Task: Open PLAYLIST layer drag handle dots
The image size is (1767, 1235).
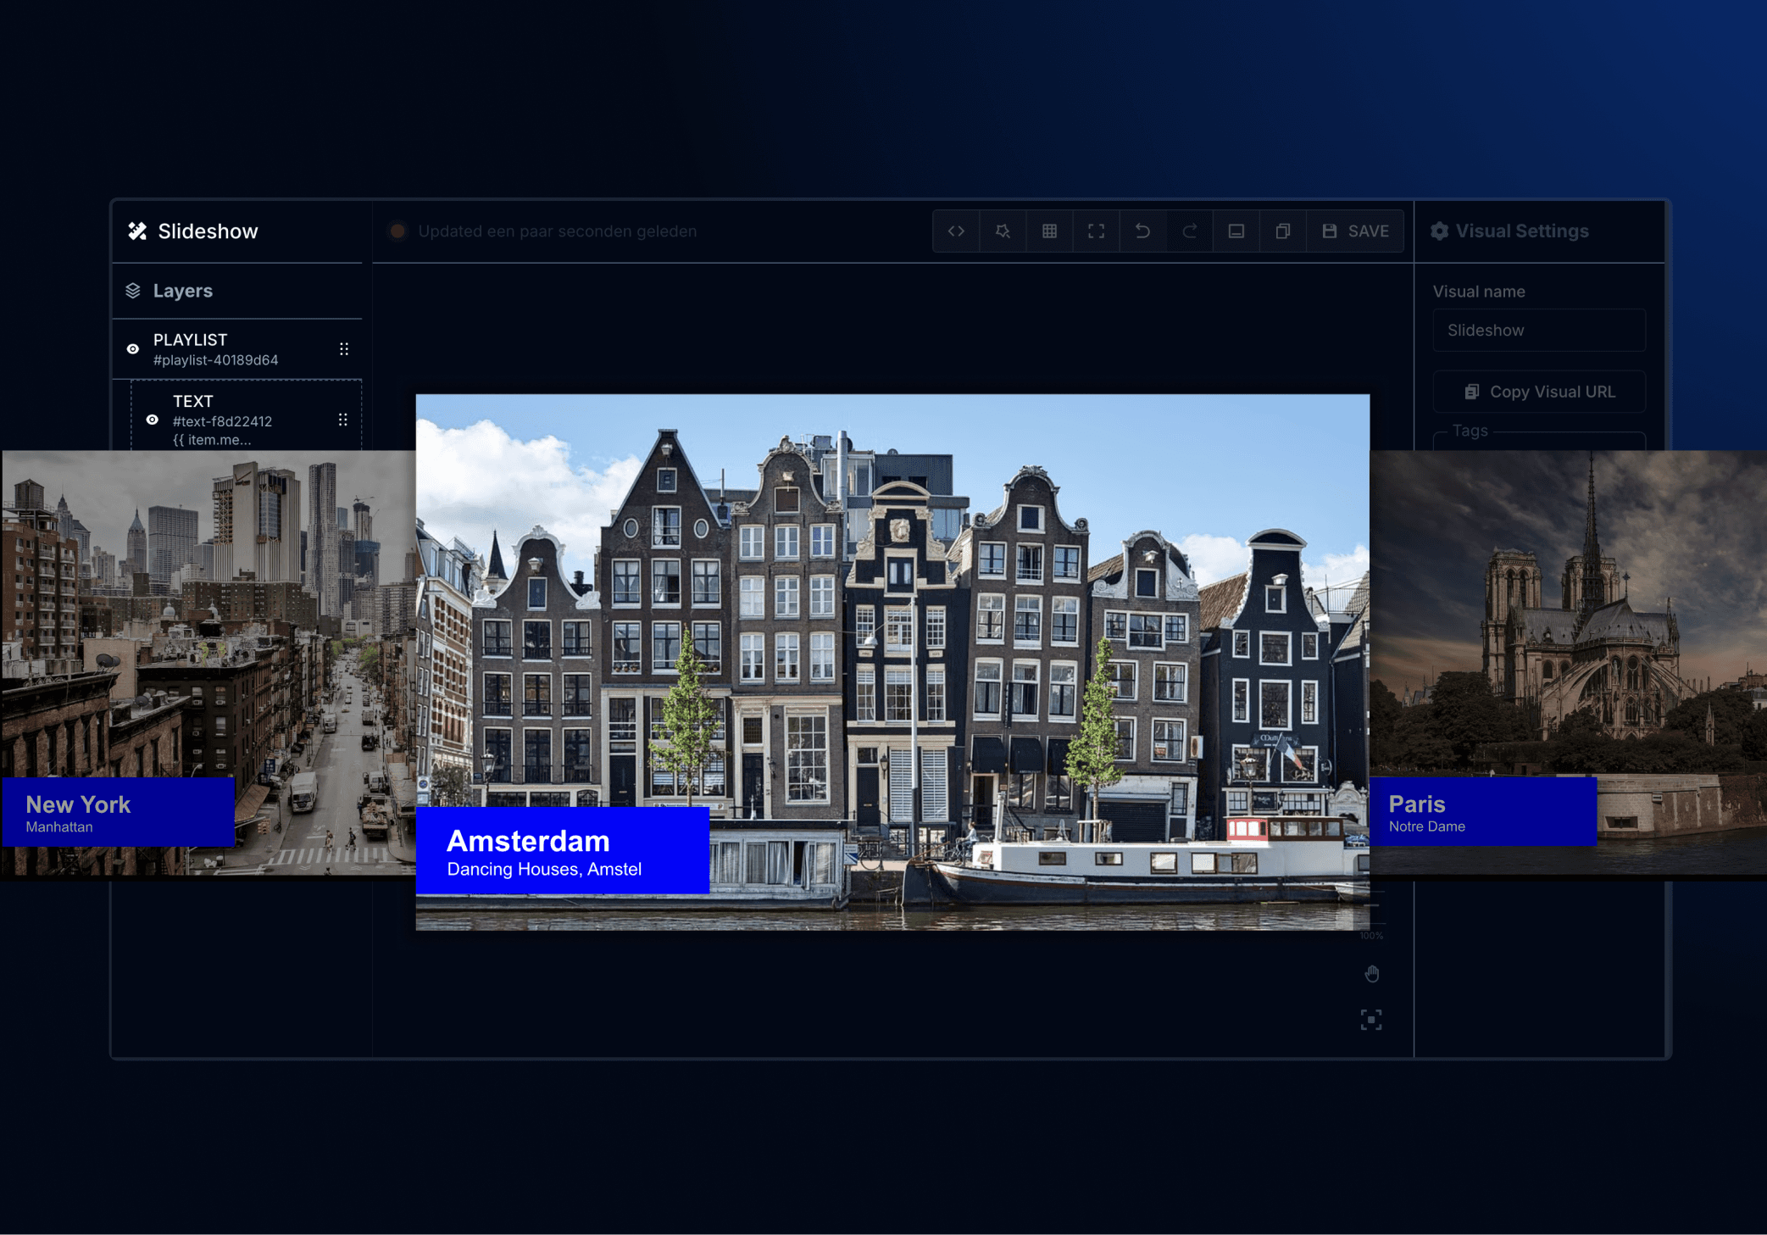Action: (344, 349)
